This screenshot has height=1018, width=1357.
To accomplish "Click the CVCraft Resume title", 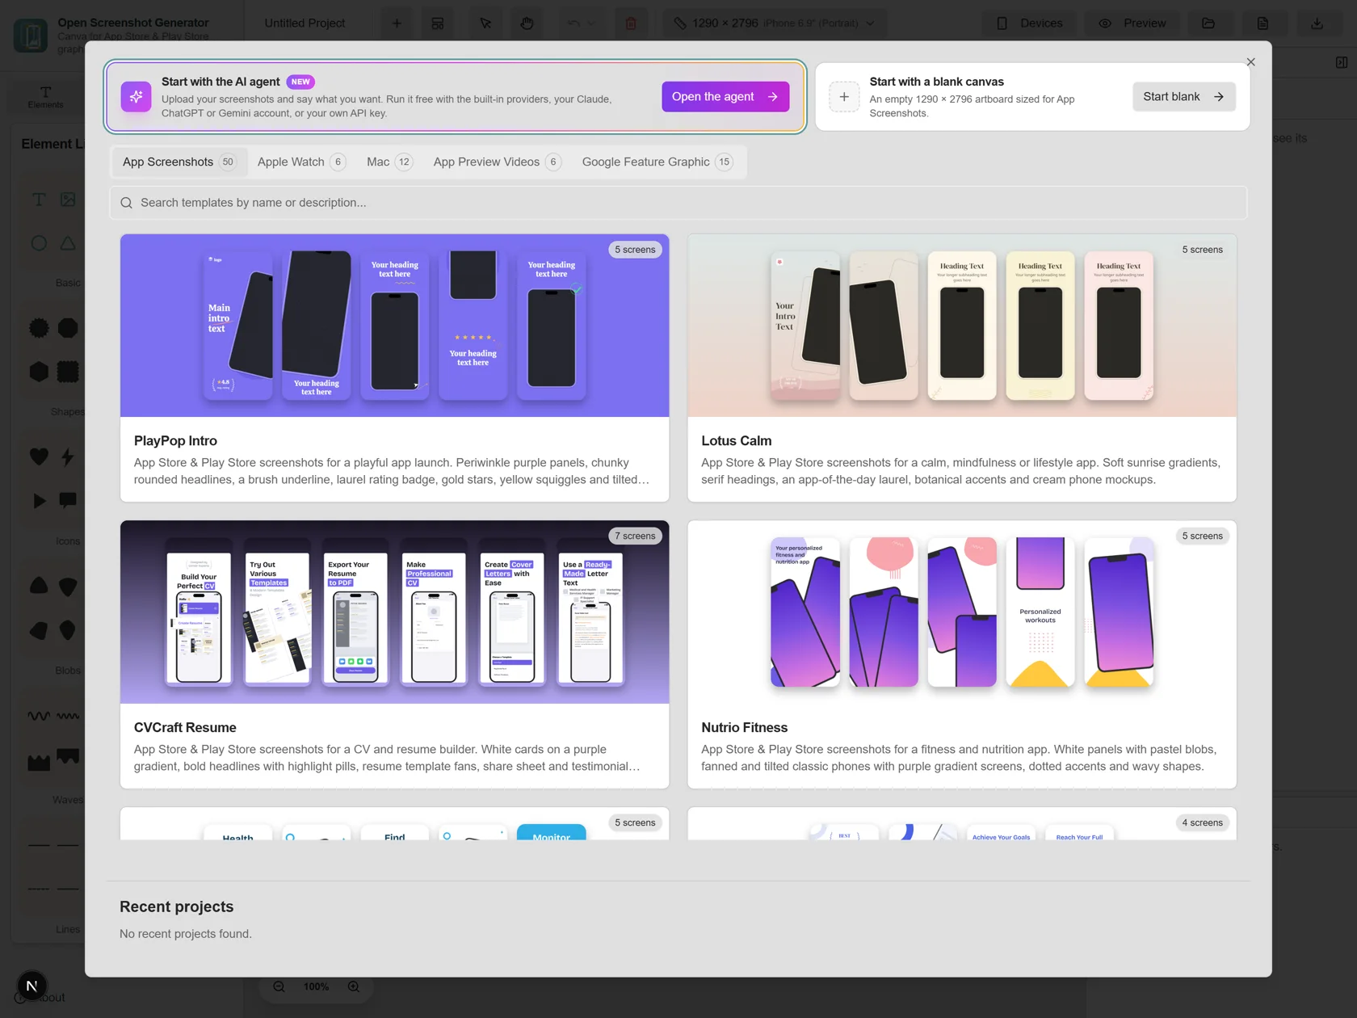I will [x=185, y=728].
